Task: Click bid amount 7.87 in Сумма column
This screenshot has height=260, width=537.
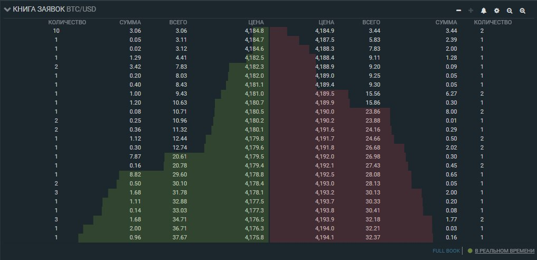Action: point(135,157)
